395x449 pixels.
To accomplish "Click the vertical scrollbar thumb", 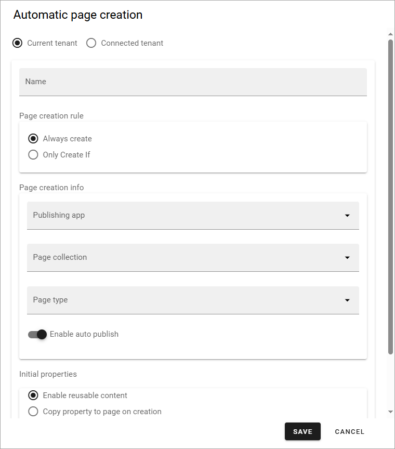I will tap(390, 197).
